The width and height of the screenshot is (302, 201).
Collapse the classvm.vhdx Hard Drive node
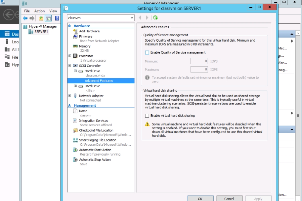coord(75,71)
